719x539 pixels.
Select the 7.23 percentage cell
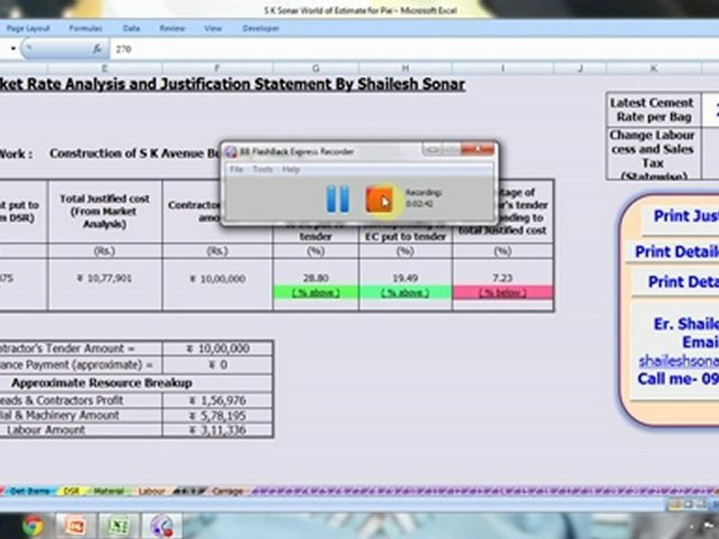(x=503, y=278)
